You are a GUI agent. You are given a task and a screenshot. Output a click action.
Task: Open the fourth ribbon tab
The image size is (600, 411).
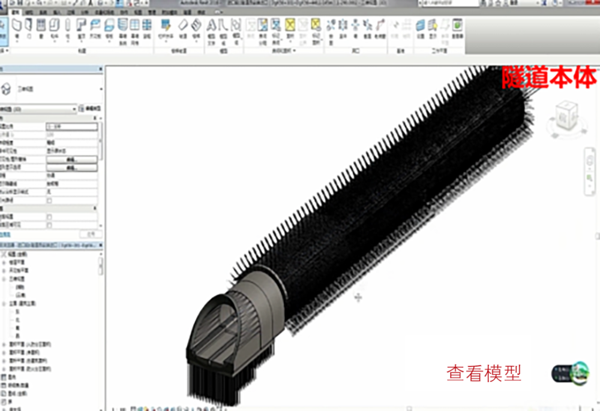(56, 12)
